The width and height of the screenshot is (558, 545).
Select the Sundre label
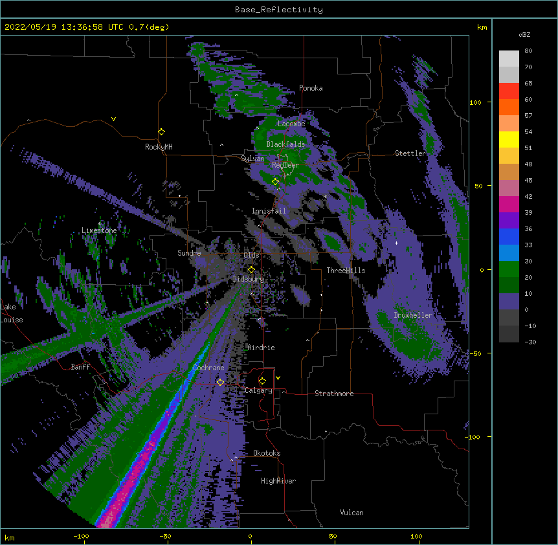[189, 253]
